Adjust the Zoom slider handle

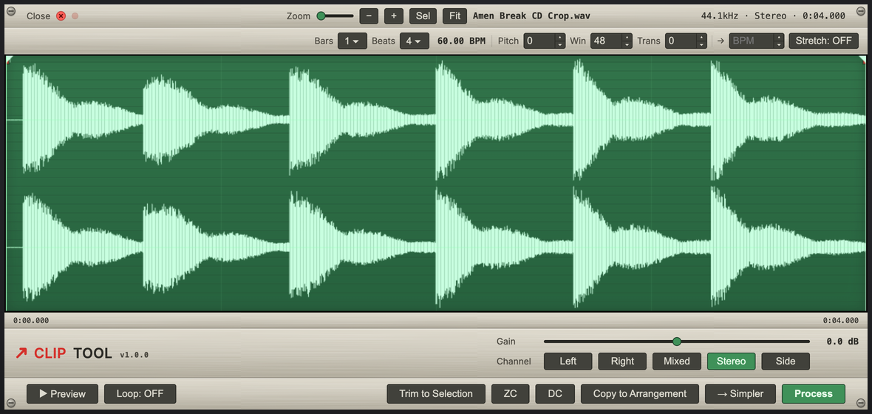[x=321, y=16]
